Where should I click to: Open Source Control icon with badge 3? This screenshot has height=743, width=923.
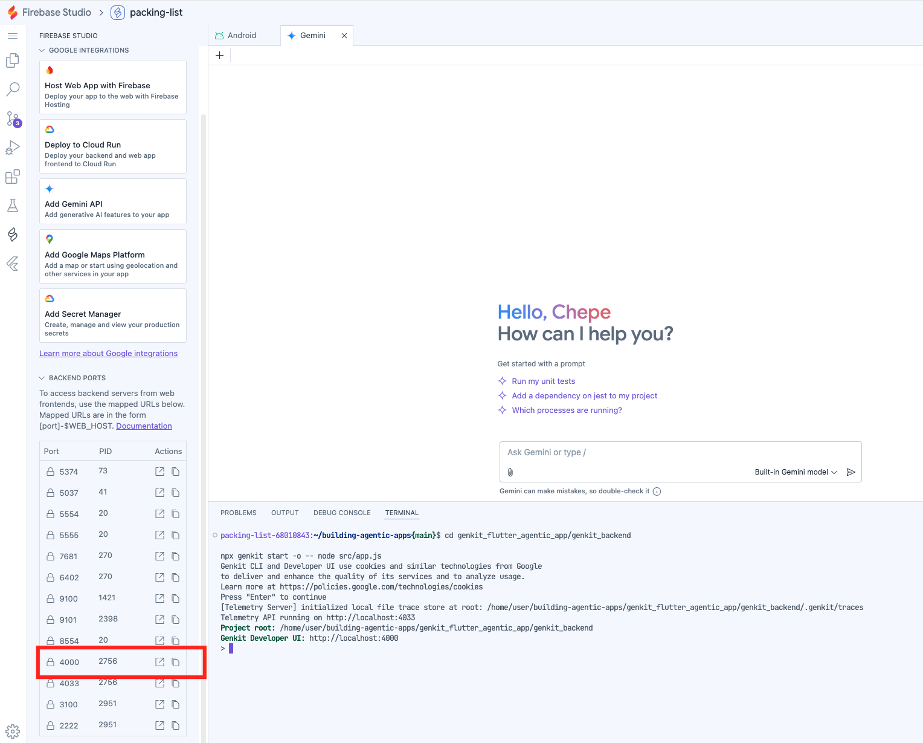(x=13, y=118)
